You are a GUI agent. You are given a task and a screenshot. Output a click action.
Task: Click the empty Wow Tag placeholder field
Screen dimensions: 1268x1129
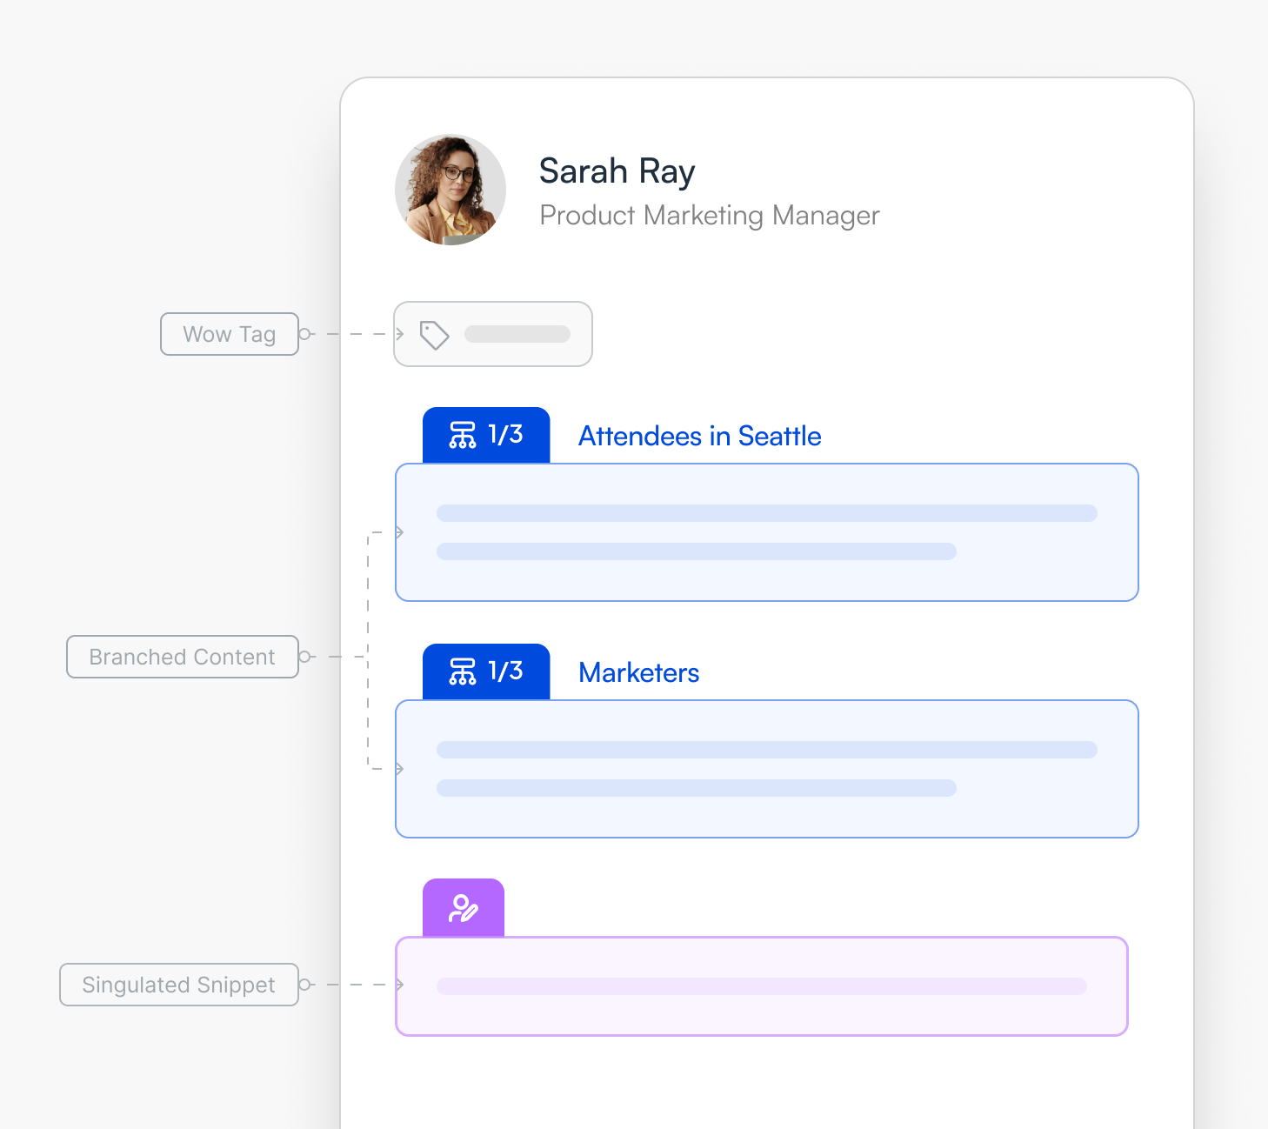493,334
